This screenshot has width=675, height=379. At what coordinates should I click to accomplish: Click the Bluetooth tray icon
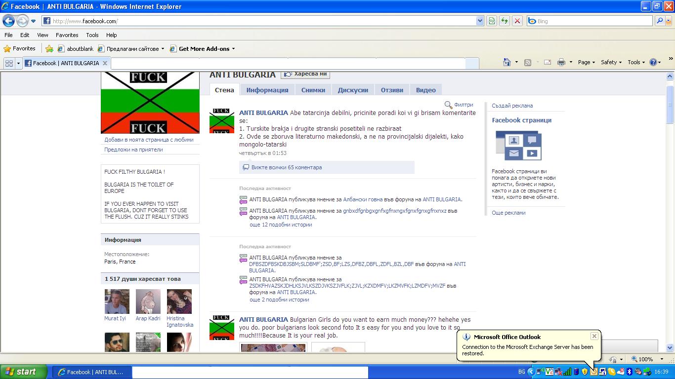tap(630, 372)
